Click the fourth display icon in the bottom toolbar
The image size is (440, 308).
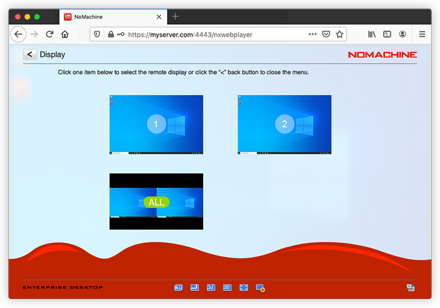227,288
